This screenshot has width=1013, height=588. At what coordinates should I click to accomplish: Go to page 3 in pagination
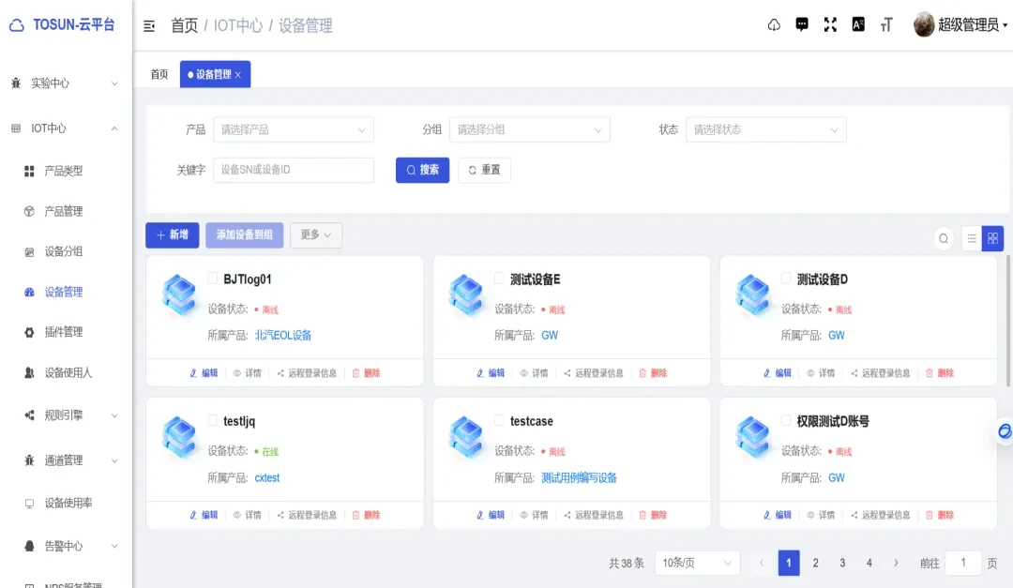[x=842, y=563]
